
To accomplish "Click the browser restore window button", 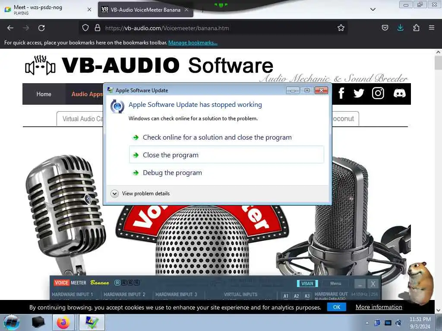I will tap(420, 4).
